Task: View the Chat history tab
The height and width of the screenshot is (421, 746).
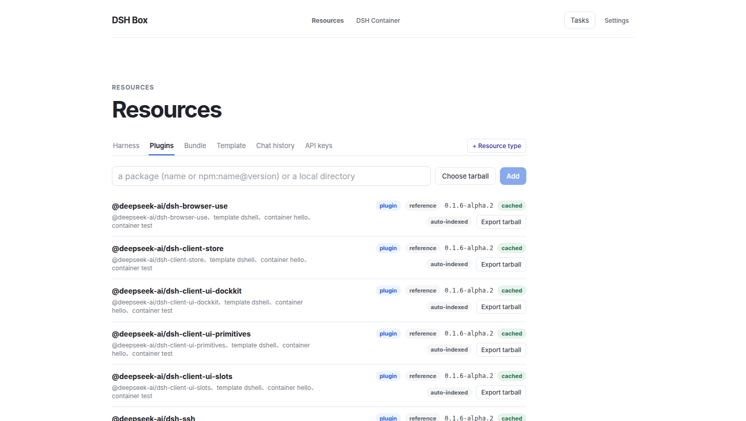Action: click(275, 146)
